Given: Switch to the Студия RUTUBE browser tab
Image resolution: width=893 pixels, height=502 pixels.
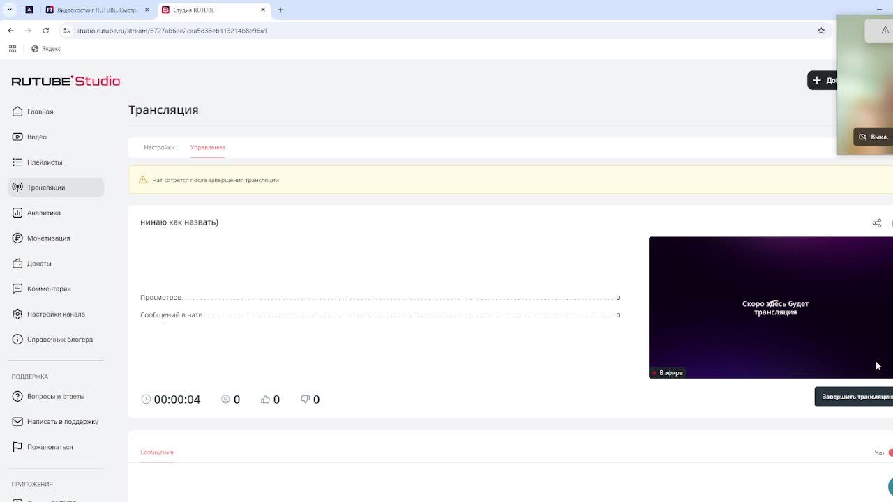Looking at the screenshot, I should (x=213, y=10).
